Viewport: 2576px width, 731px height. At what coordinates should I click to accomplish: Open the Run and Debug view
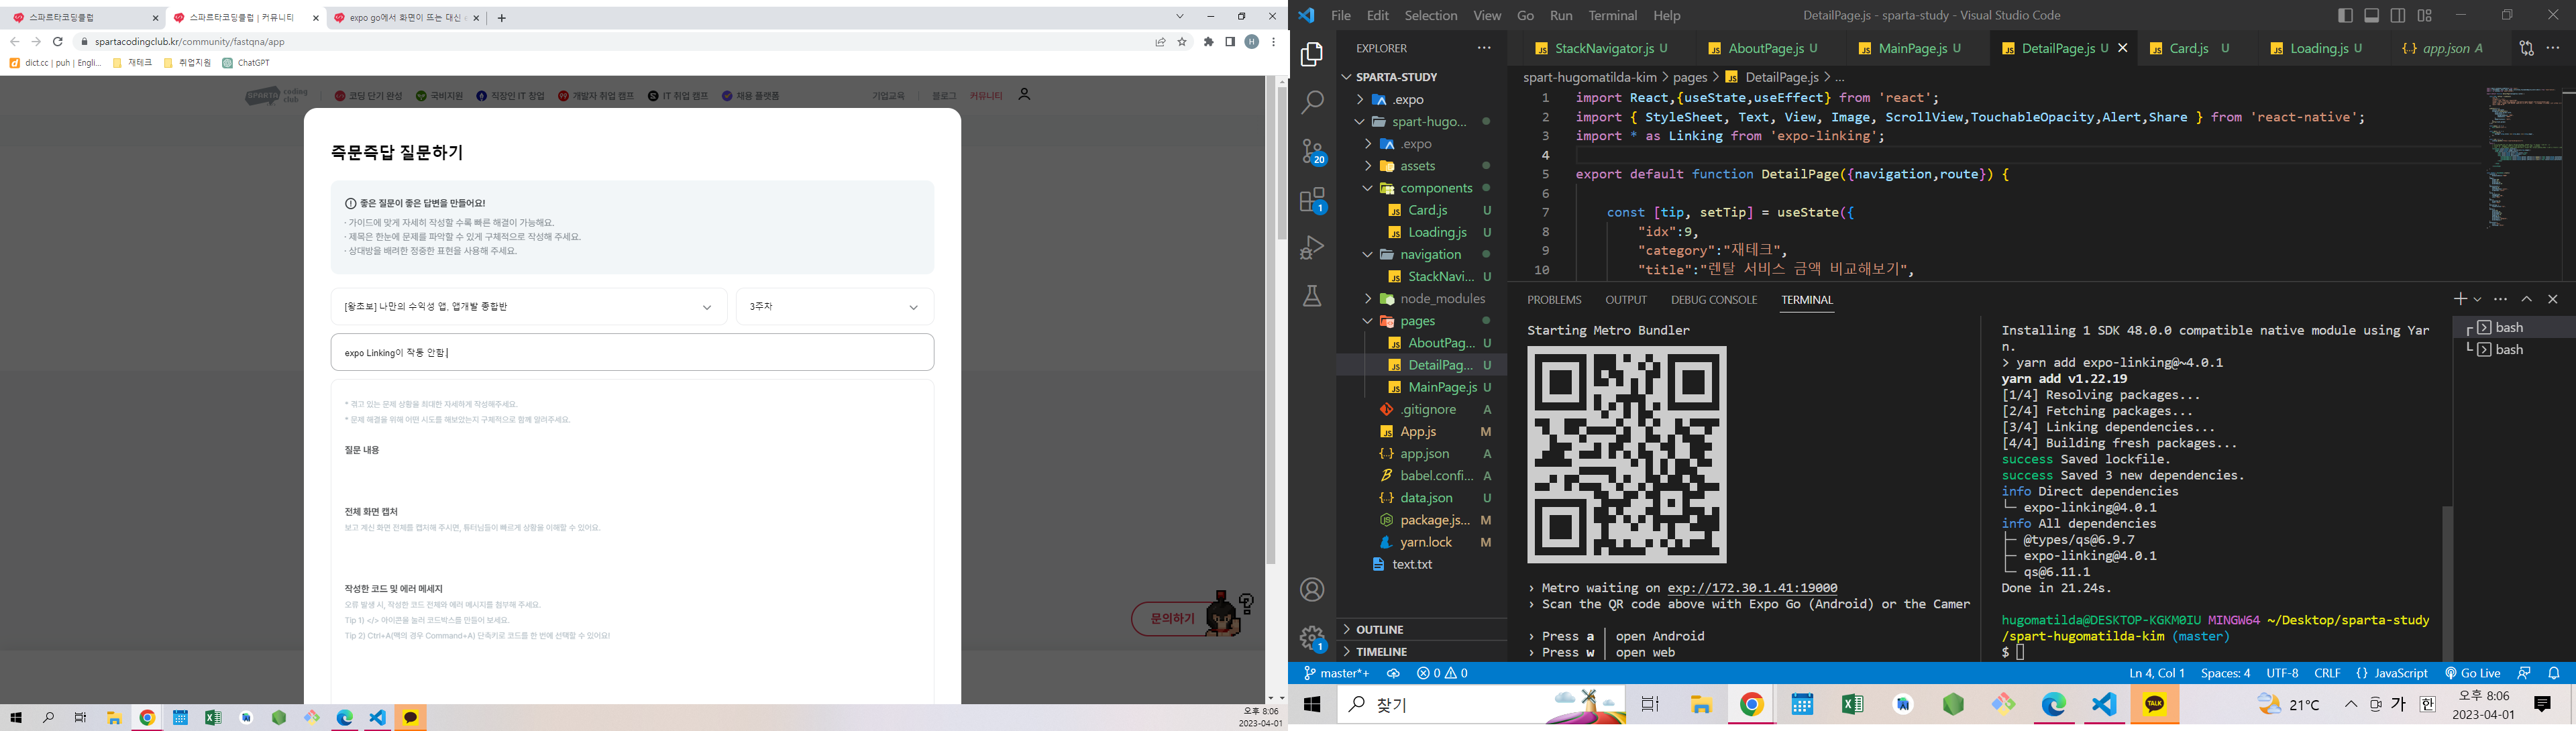1312,247
